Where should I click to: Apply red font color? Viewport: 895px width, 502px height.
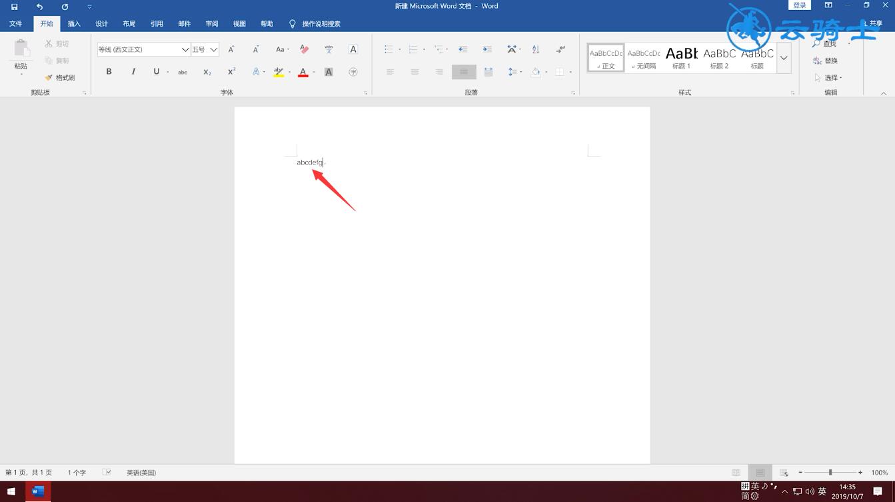point(303,72)
